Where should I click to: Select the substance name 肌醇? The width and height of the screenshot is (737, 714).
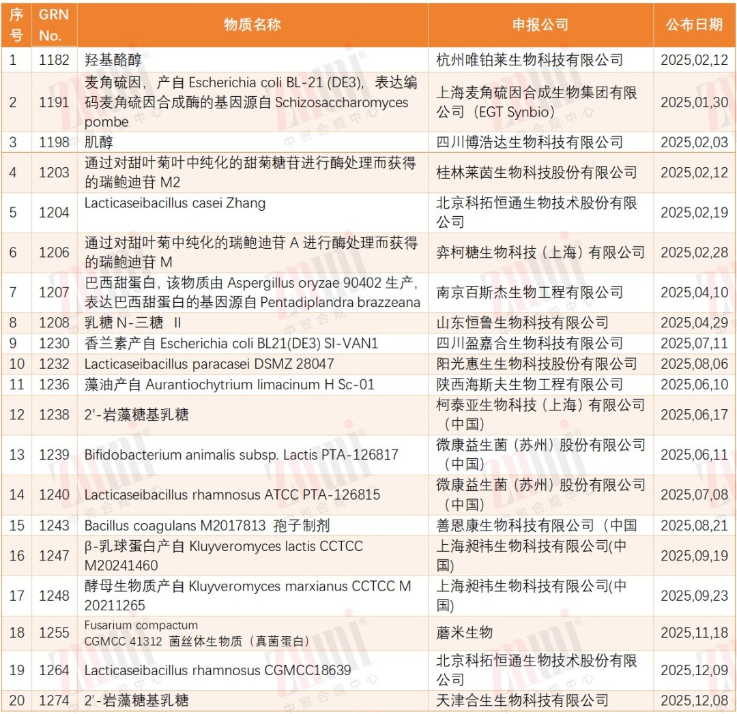click(x=99, y=142)
